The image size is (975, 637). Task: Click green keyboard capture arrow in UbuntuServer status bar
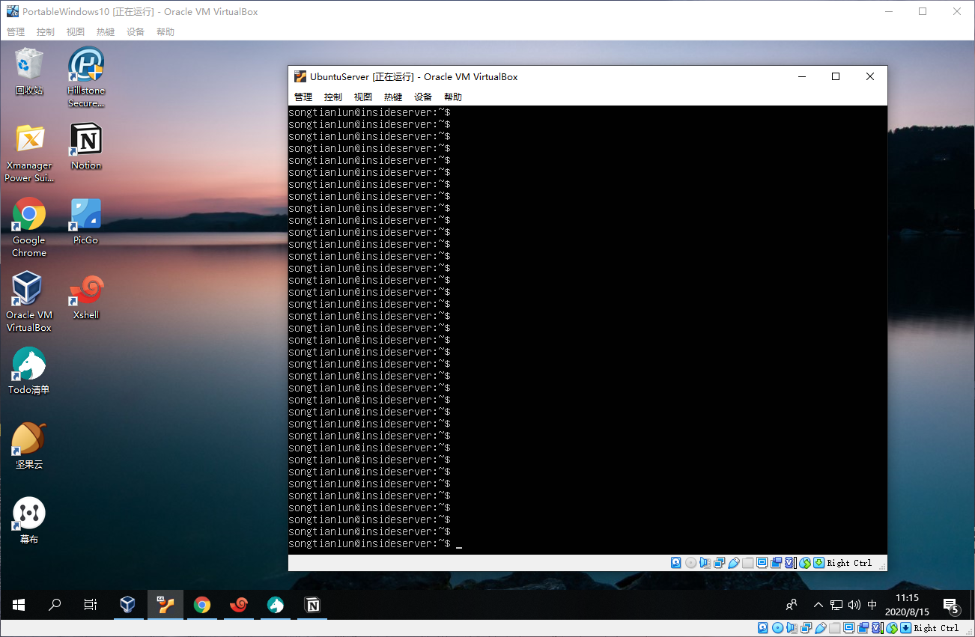click(x=818, y=562)
